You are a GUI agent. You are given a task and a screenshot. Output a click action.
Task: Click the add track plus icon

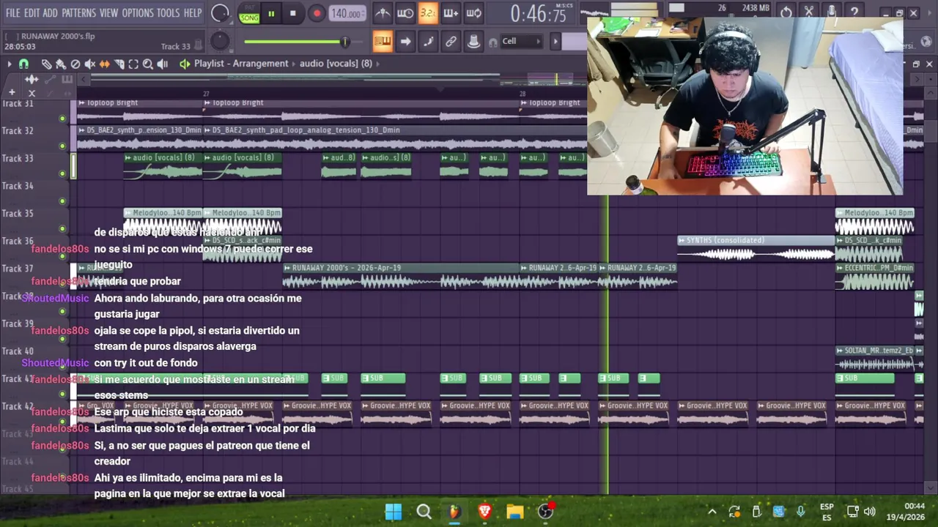[12, 93]
